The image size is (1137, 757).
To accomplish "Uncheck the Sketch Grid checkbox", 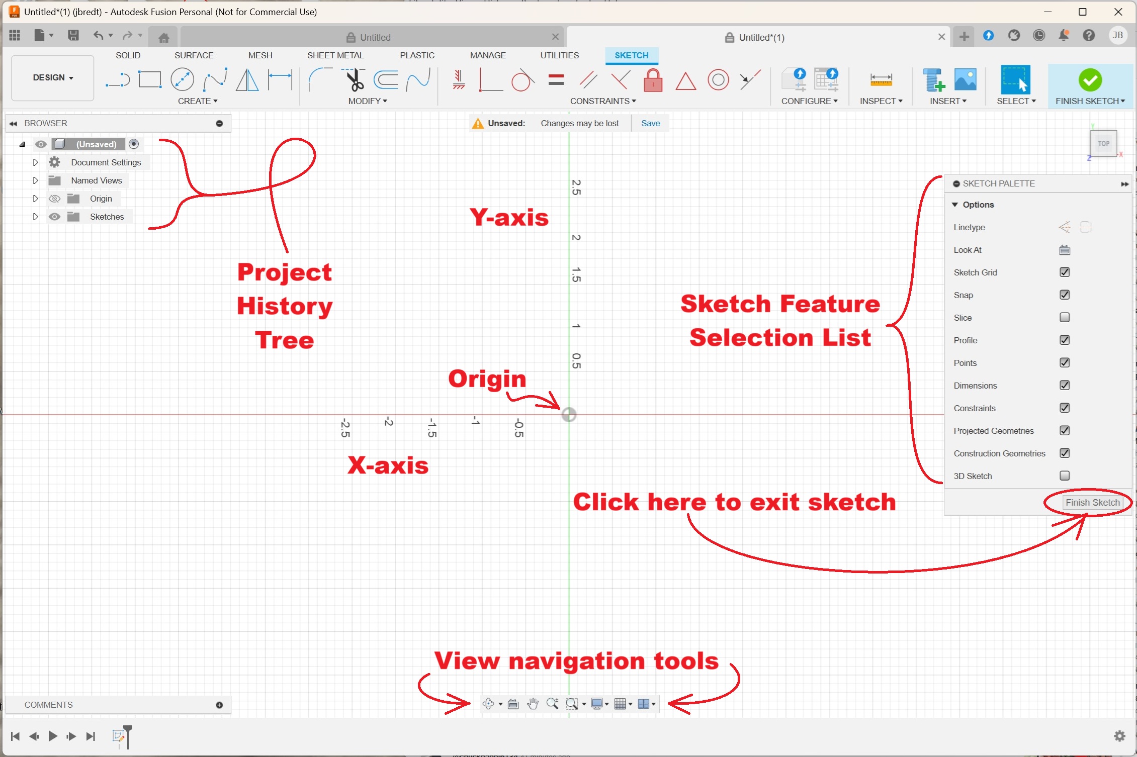I will point(1065,272).
